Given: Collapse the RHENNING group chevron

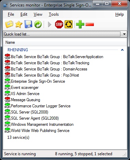Looking at the screenshot, I should 122,50.
